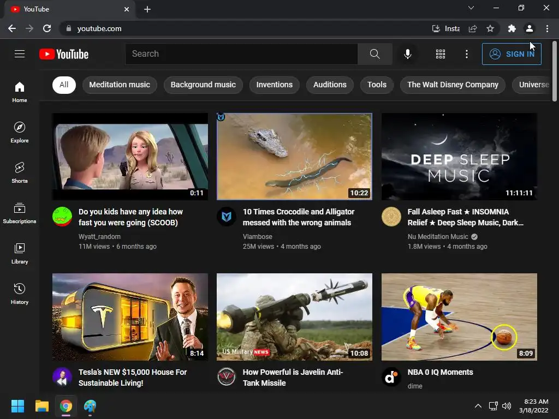Open YouTube settings three-dot menu
The height and width of the screenshot is (419, 559).
pyautogui.click(x=466, y=54)
